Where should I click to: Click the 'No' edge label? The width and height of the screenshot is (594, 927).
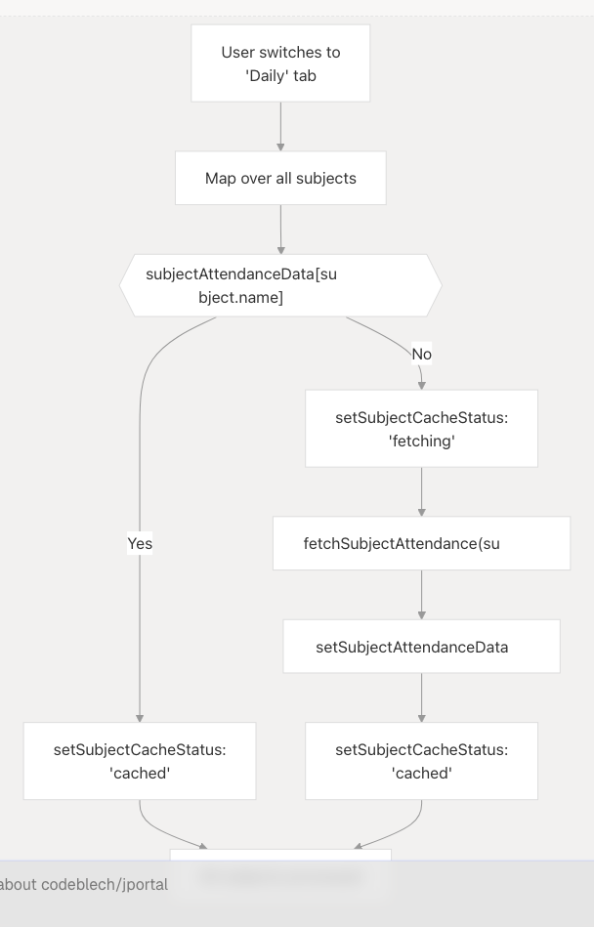[421, 354]
